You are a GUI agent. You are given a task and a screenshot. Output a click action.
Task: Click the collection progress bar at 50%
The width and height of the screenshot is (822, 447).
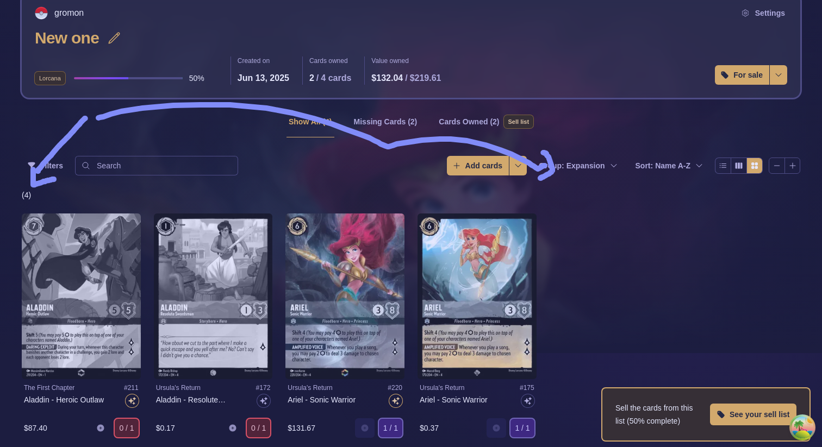128,78
